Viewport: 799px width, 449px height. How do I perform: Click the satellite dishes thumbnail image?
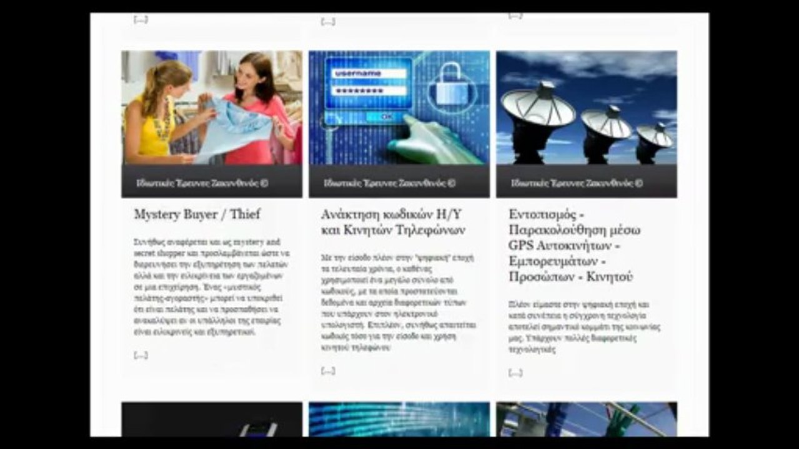[x=587, y=107]
